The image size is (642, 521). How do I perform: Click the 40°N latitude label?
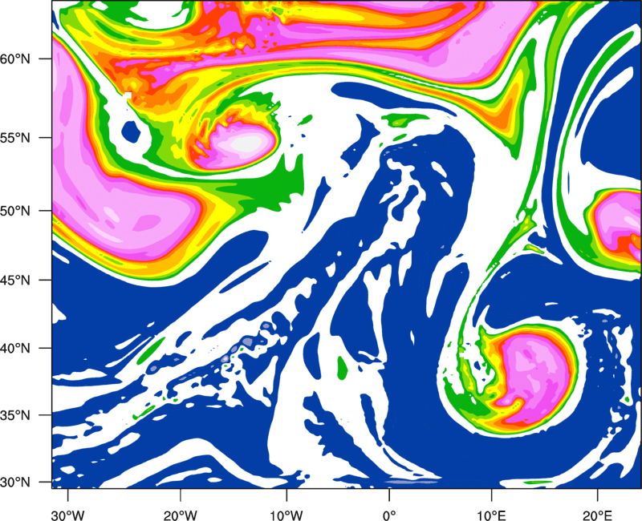(x=15, y=349)
